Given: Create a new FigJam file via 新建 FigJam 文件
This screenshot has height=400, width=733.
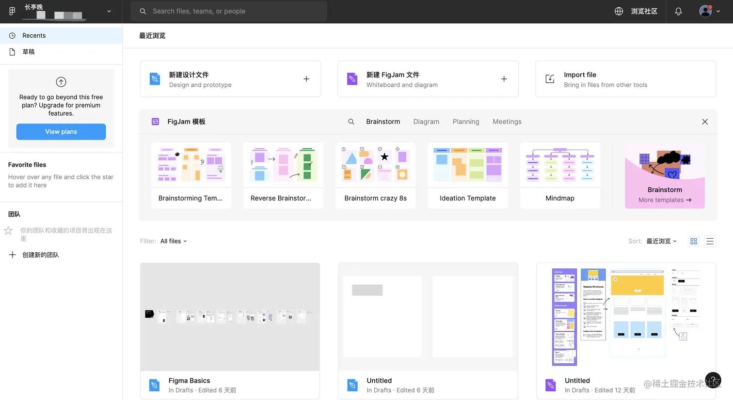Looking at the screenshot, I should pos(428,79).
